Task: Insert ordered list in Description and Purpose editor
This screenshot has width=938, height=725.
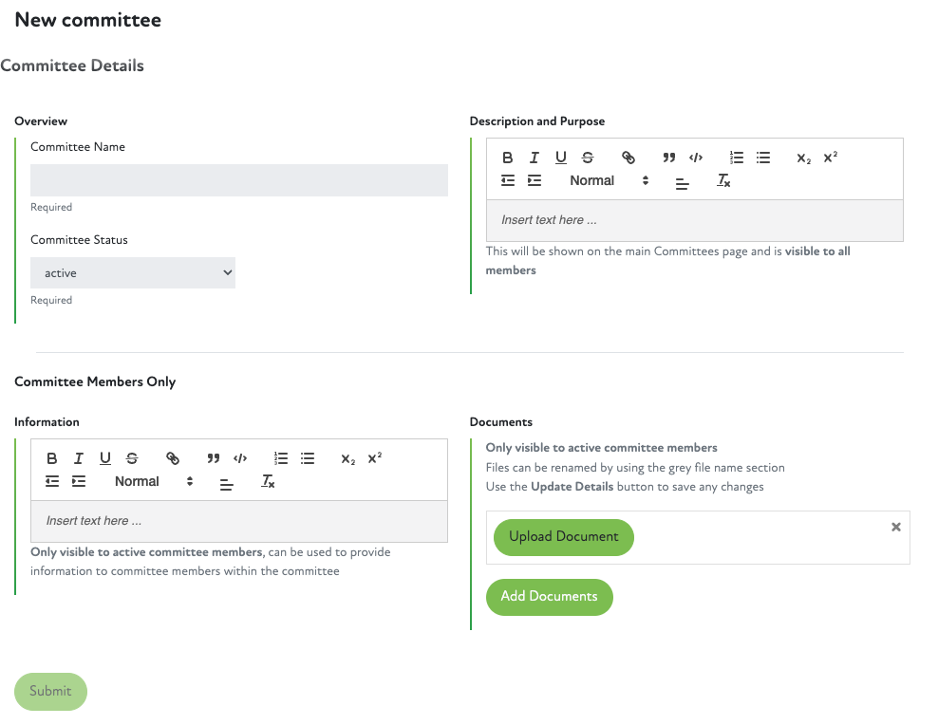Action: coord(737,158)
